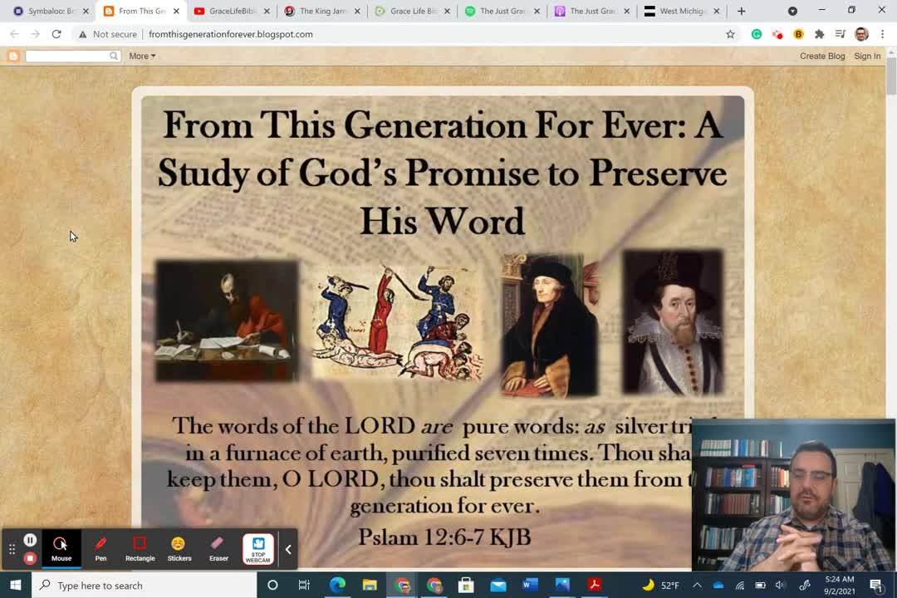Screen dimensions: 897x598
Task: Switch to The King James tab
Action: pyautogui.click(x=322, y=11)
